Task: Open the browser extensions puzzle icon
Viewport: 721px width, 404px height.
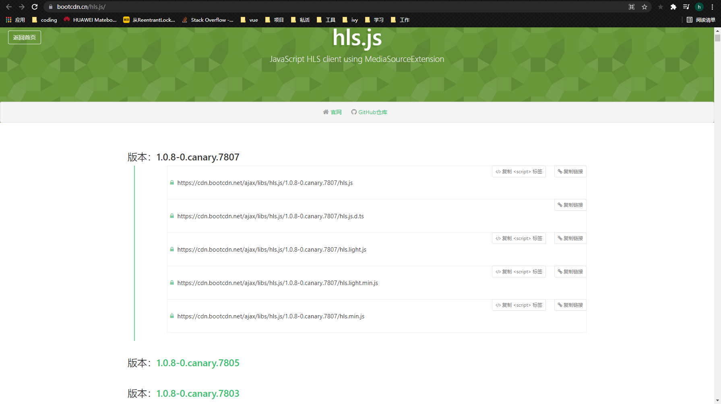Action: click(673, 7)
